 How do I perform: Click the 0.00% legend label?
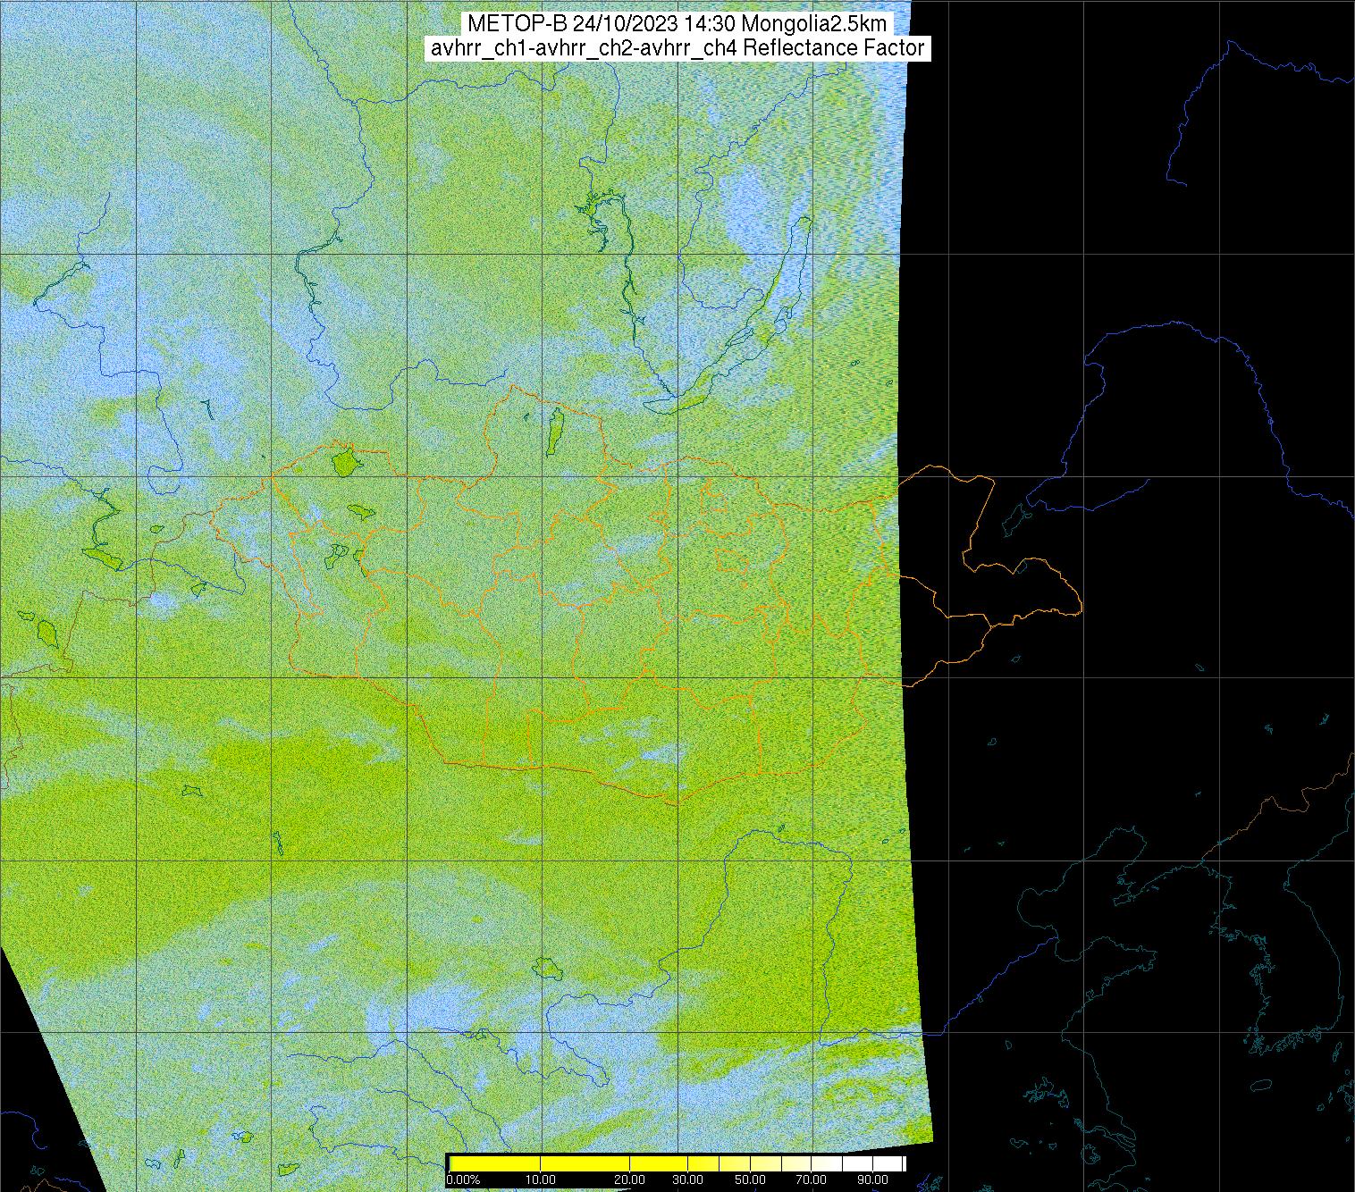464,1180
